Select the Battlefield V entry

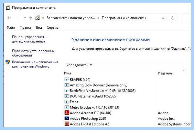[x=102, y=91]
